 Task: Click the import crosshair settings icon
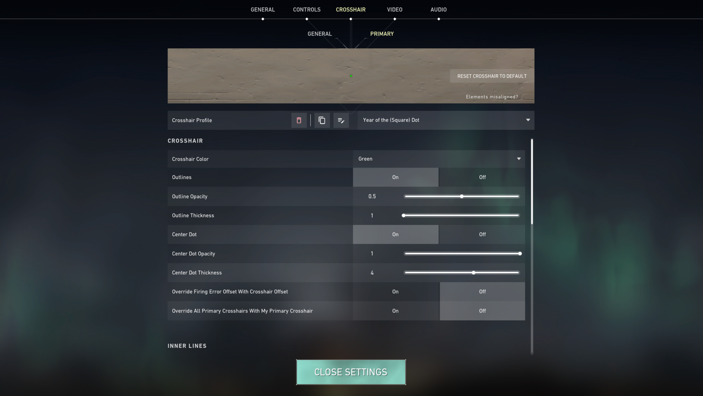tap(341, 120)
